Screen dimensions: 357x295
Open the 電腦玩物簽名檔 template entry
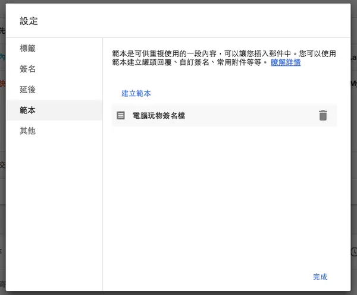pyautogui.click(x=224, y=115)
